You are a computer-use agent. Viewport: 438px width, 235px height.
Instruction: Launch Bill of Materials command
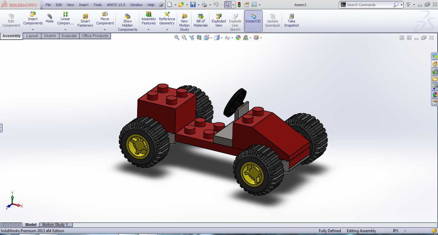[201, 21]
